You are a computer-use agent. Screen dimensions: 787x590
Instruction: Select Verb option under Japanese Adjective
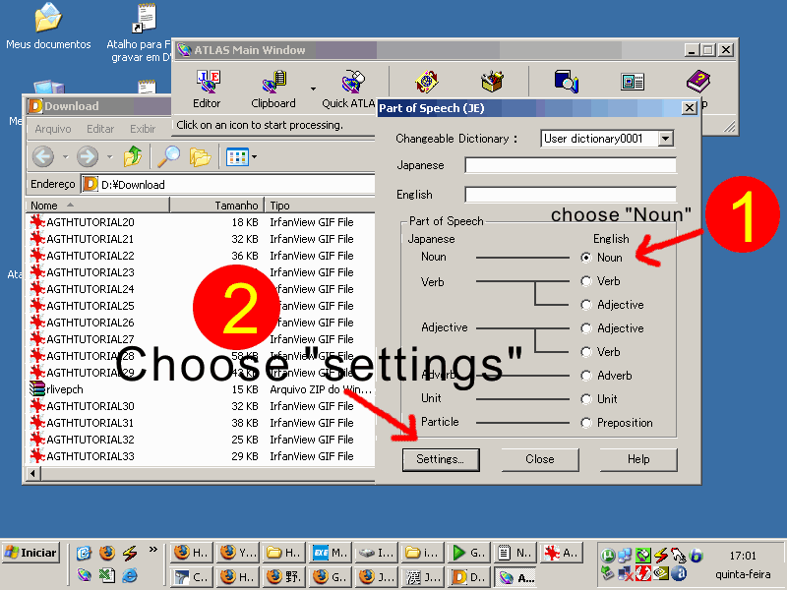pyautogui.click(x=585, y=352)
